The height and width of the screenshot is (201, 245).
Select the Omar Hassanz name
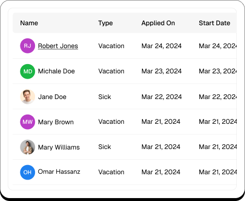point(59,172)
